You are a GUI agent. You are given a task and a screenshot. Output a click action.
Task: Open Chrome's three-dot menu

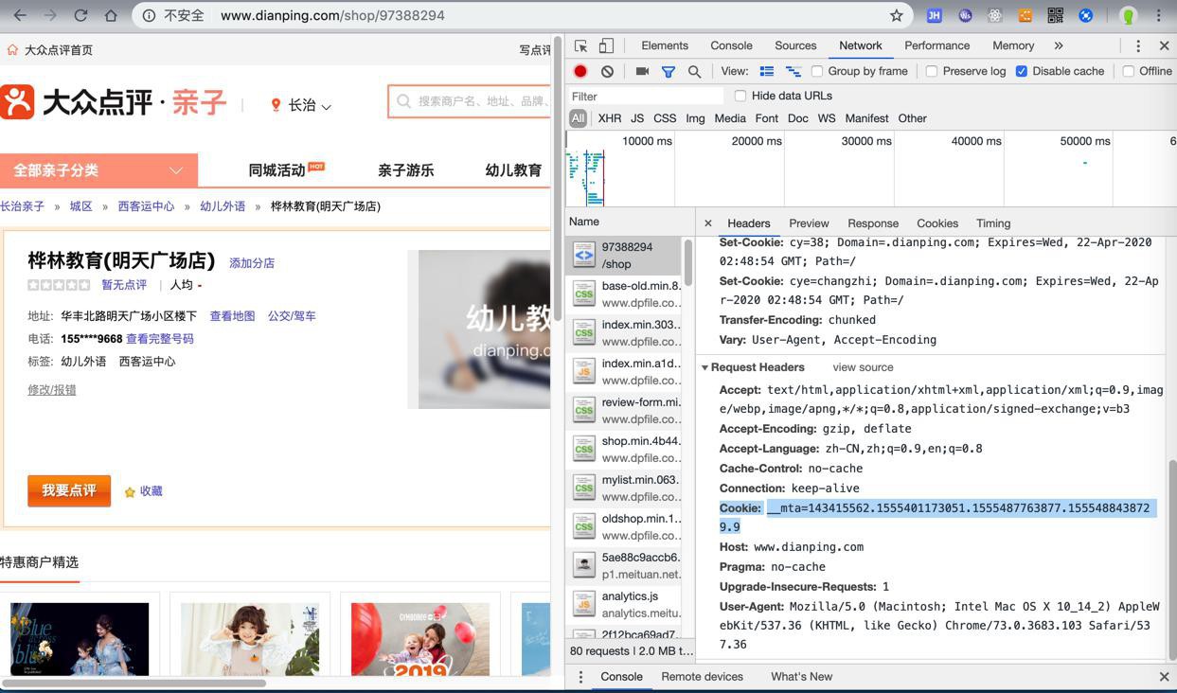click(1158, 15)
